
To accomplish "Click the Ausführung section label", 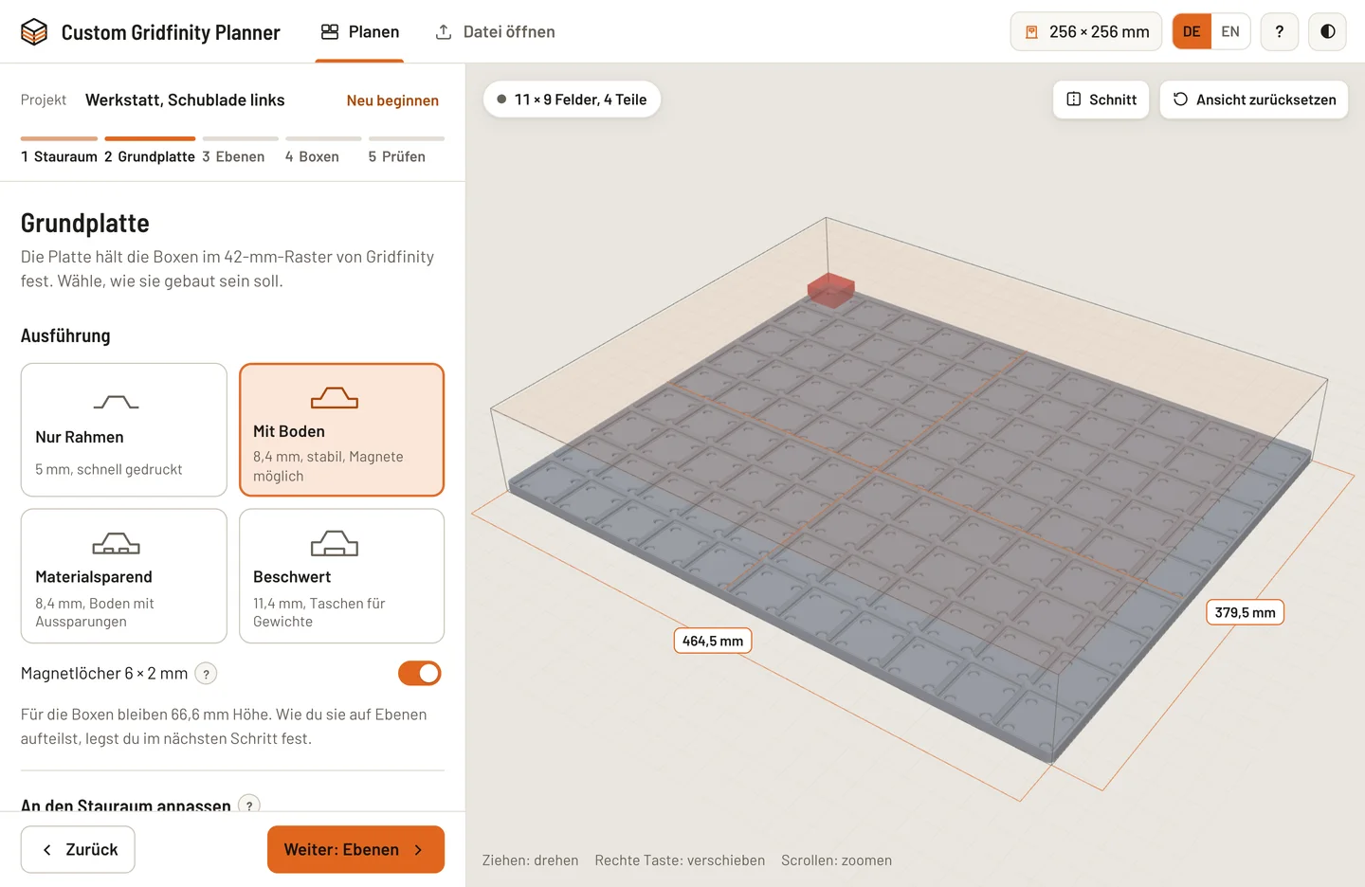I will (65, 335).
